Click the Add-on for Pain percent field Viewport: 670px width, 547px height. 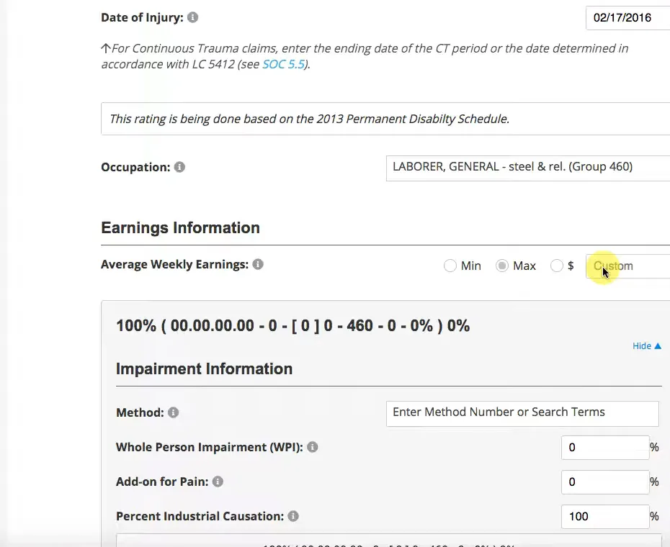[605, 482]
